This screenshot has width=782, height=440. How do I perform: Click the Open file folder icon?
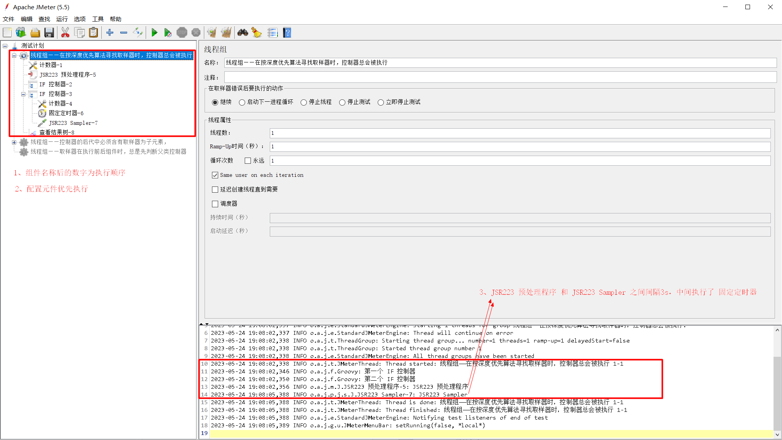tap(35, 33)
